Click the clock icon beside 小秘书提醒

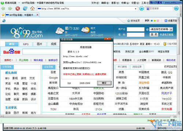point(165,44)
